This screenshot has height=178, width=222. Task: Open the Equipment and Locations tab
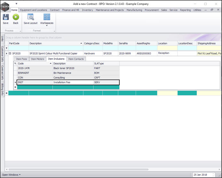click(x=34, y=10)
